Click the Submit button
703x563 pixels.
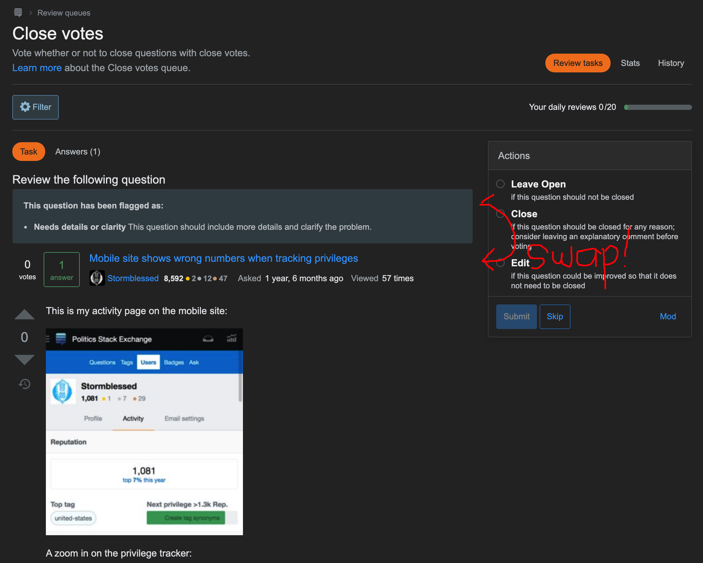tap(516, 316)
